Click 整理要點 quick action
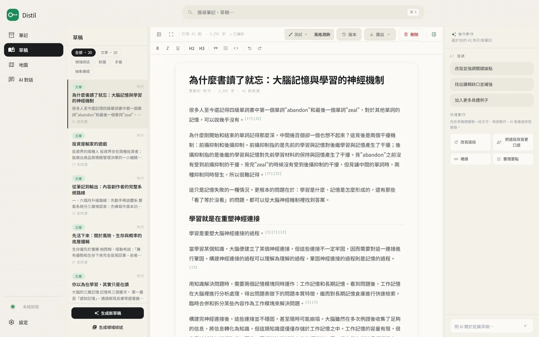The height and width of the screenshot is (337, 539). click(513, 159)
